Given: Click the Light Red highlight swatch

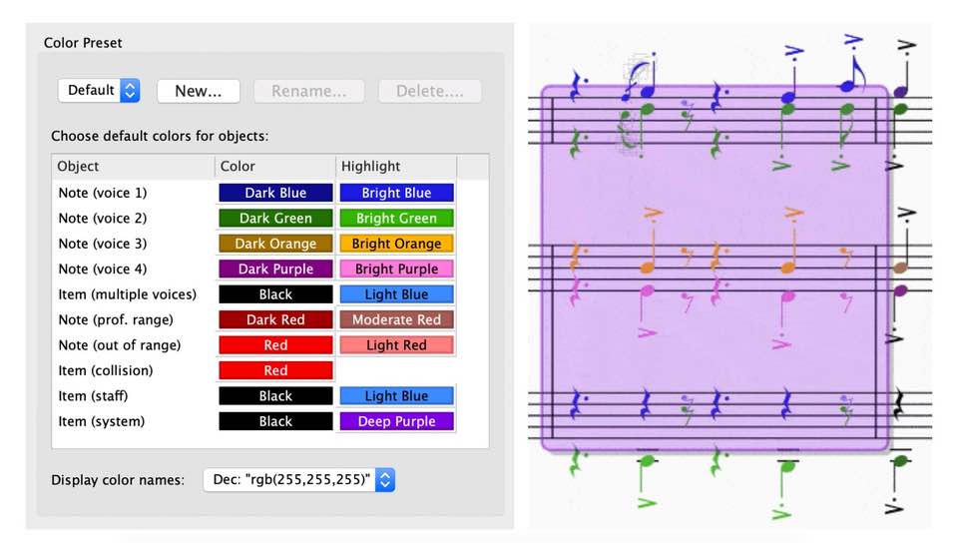Looking at the screenshot, I should [396, 345].
